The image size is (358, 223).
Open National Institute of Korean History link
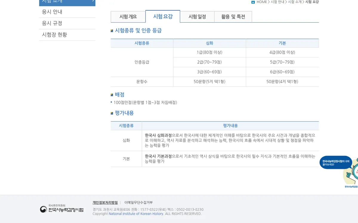coord(136,214)
